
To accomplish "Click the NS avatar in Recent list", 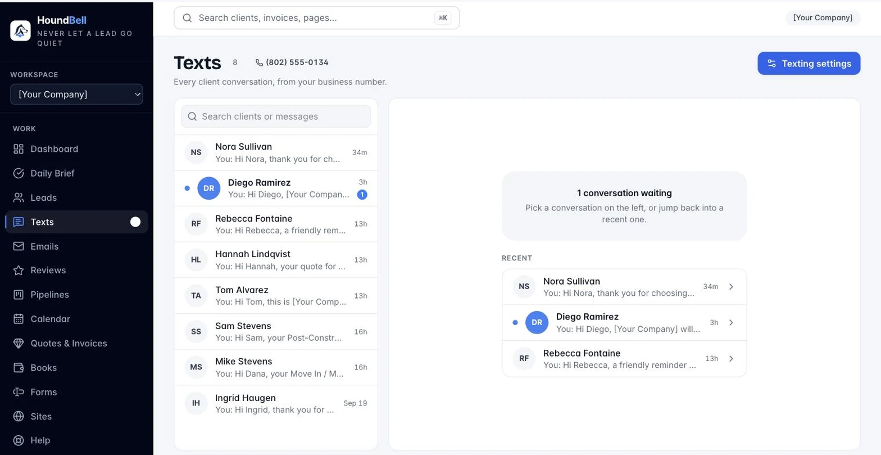I will tap(524, 287).
